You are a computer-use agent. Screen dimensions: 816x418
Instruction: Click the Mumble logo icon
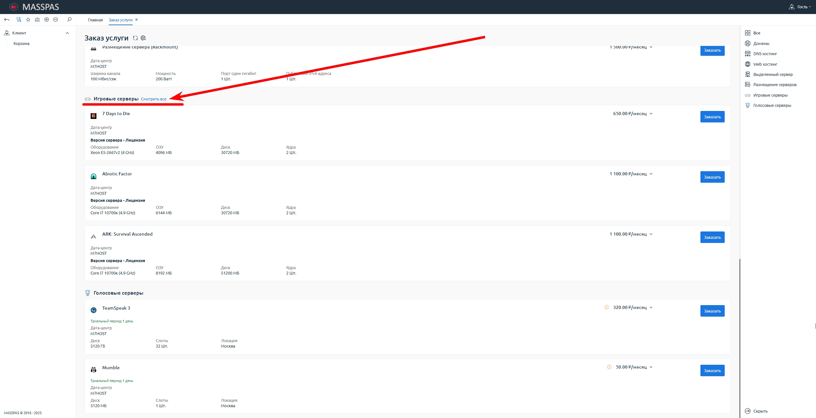click(94, 370)
